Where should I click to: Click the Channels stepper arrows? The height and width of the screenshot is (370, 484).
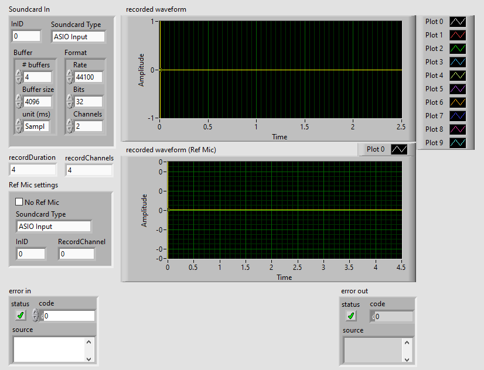pyautogui.click(x=70, y=126)
